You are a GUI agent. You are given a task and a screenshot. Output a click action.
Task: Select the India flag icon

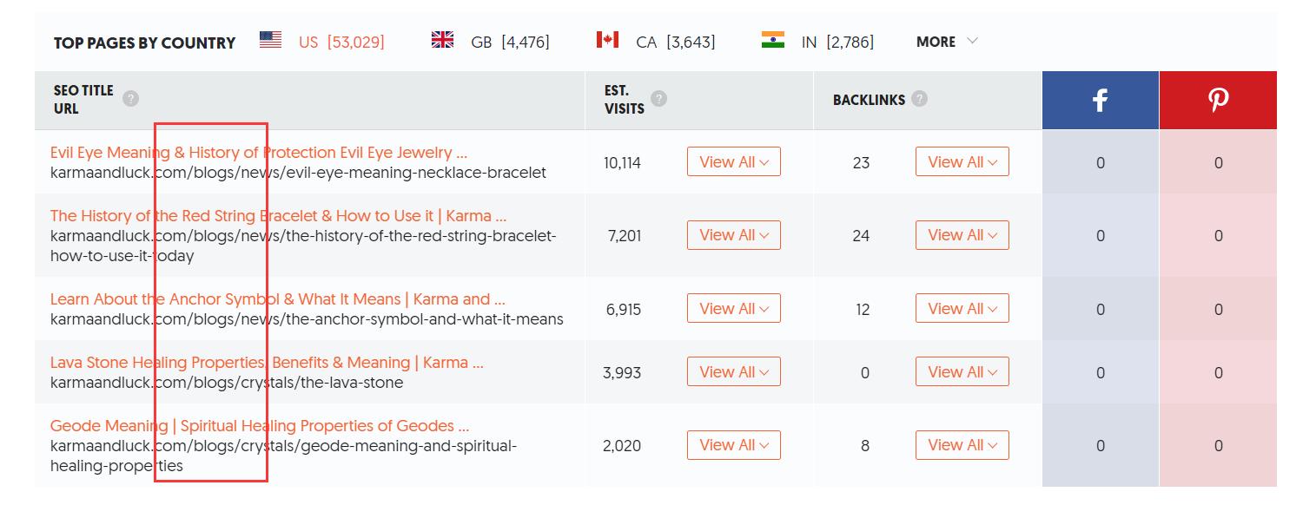click(772, 40)
